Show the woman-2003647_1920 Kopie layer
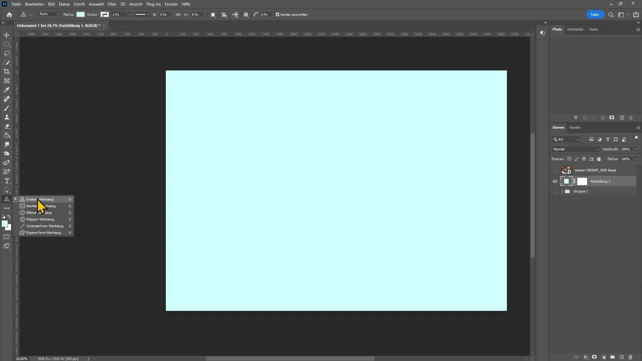This screenshot has width=642, height=361. pos(555,170)
